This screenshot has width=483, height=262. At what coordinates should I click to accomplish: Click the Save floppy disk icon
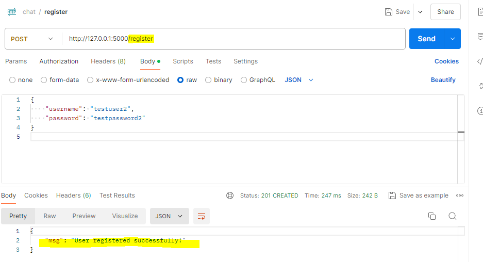coord(389,12)
